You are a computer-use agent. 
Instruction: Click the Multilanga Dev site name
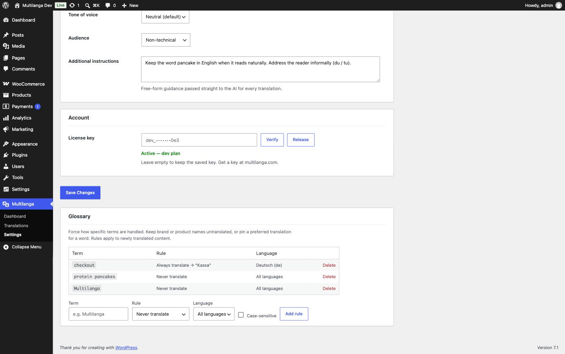(37, 5)
